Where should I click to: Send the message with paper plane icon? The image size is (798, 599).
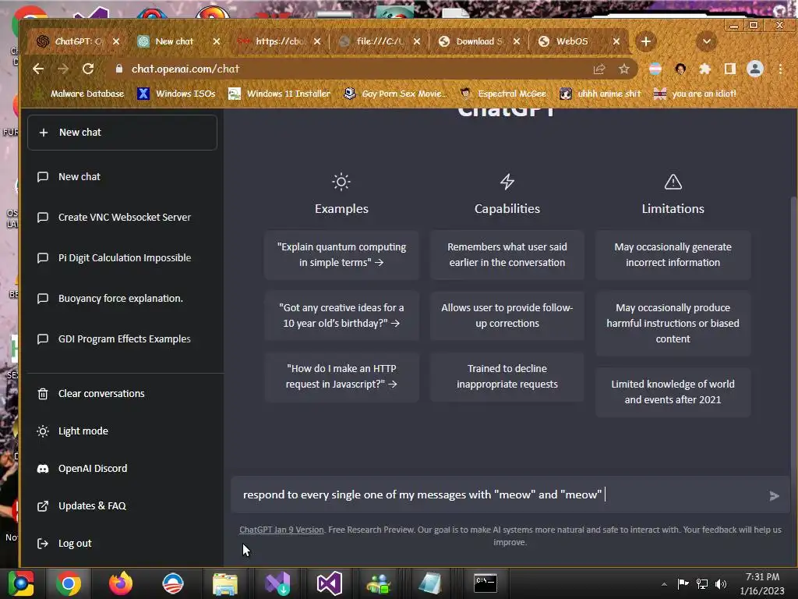(774, 495)
